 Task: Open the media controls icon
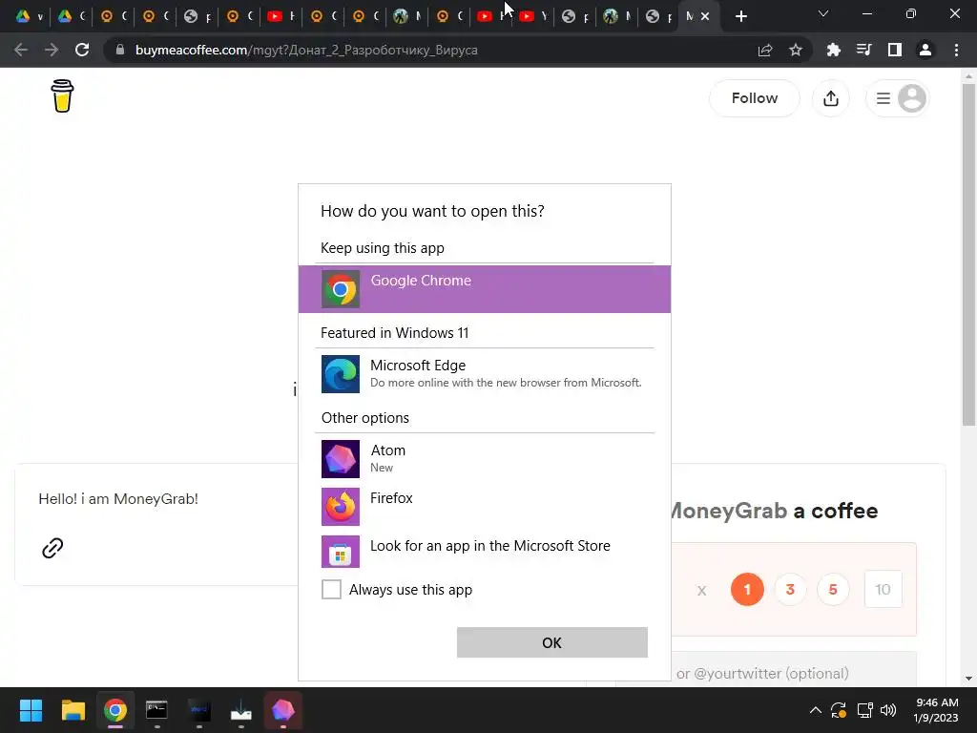pos(864,50)
